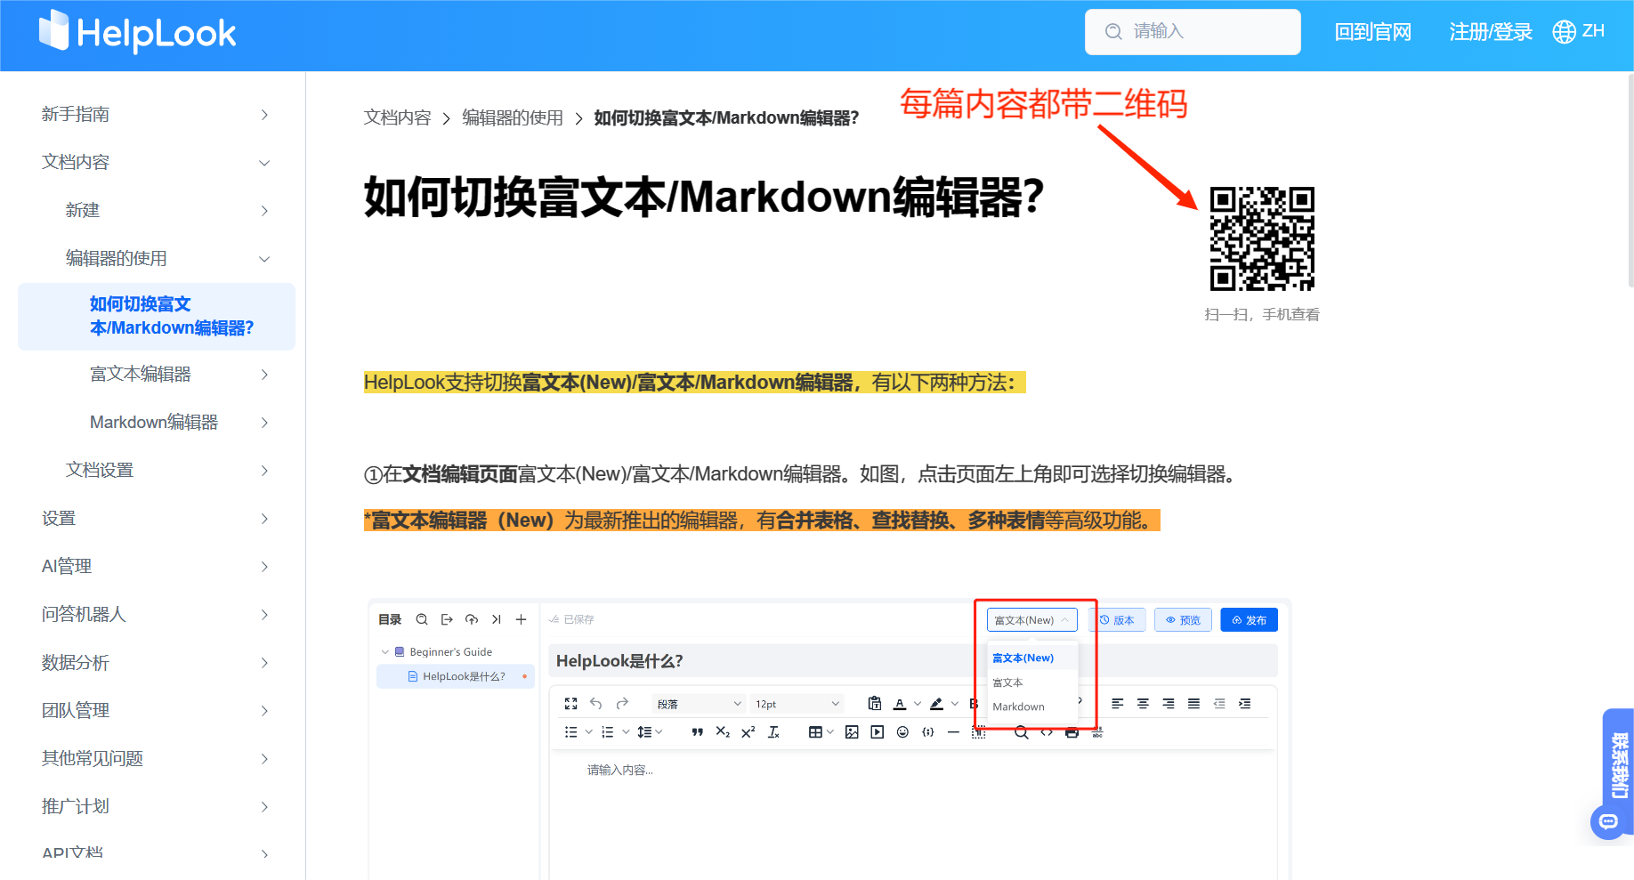Click the undo arrow icon
Viewport: 1634px width, 880px height.
595,703
